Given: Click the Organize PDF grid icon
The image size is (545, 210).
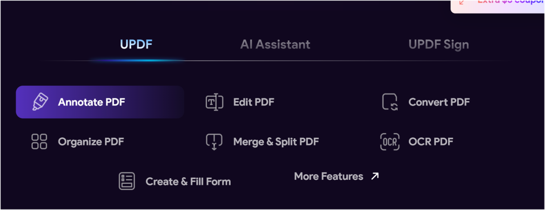Looking at the screenshot, I should coord(39,141).
